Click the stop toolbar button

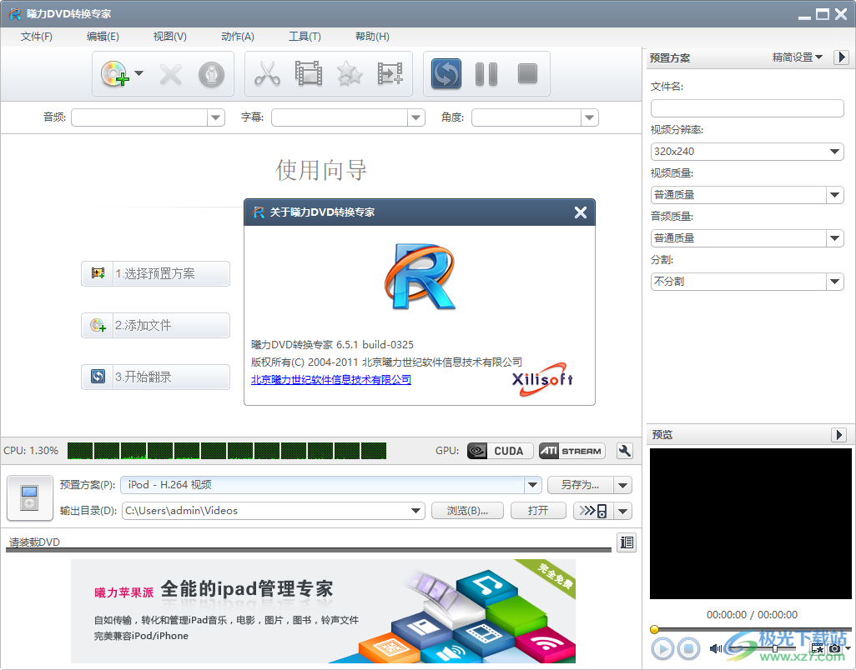point(527,73)
